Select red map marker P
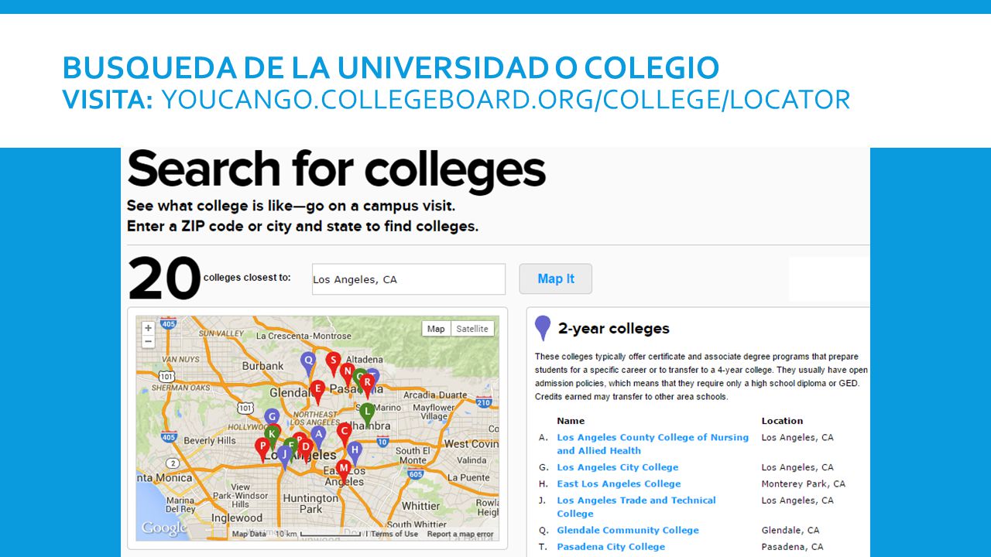The image size is (991, 557). tap(262, 449)
